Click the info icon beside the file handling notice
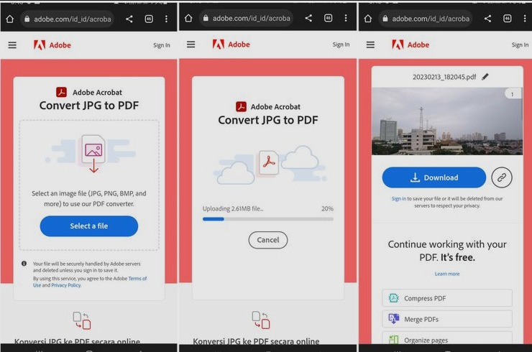 click(x=24, y=264)
